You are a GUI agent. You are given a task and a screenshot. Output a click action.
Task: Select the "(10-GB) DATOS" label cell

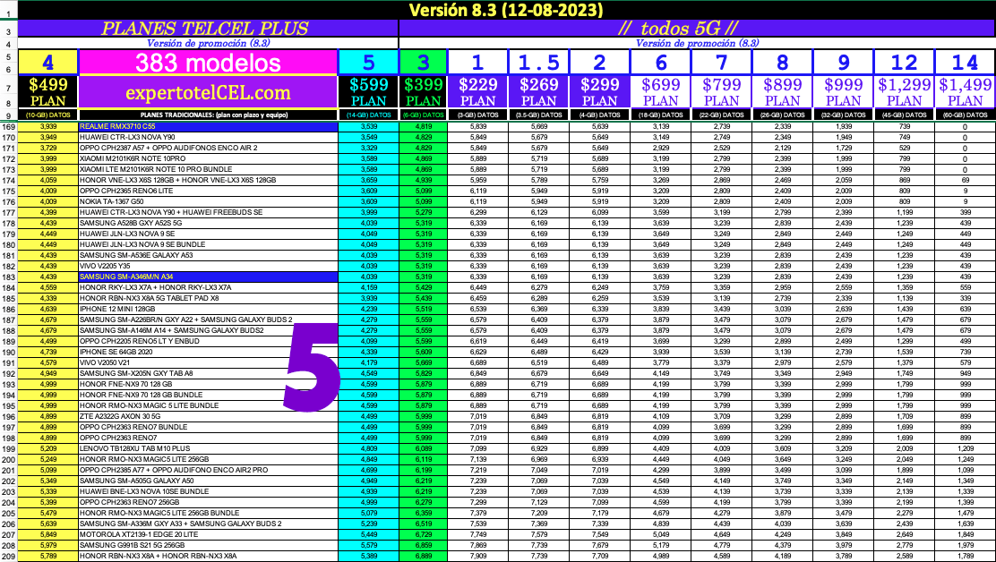[47, 115]
